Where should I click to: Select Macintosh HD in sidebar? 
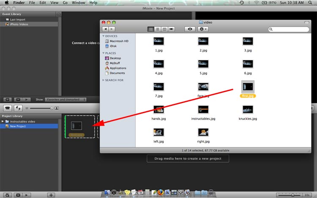117,41
